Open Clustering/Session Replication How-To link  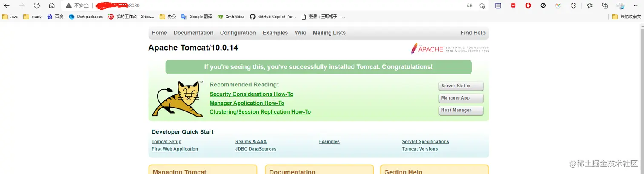coord(260,112)
